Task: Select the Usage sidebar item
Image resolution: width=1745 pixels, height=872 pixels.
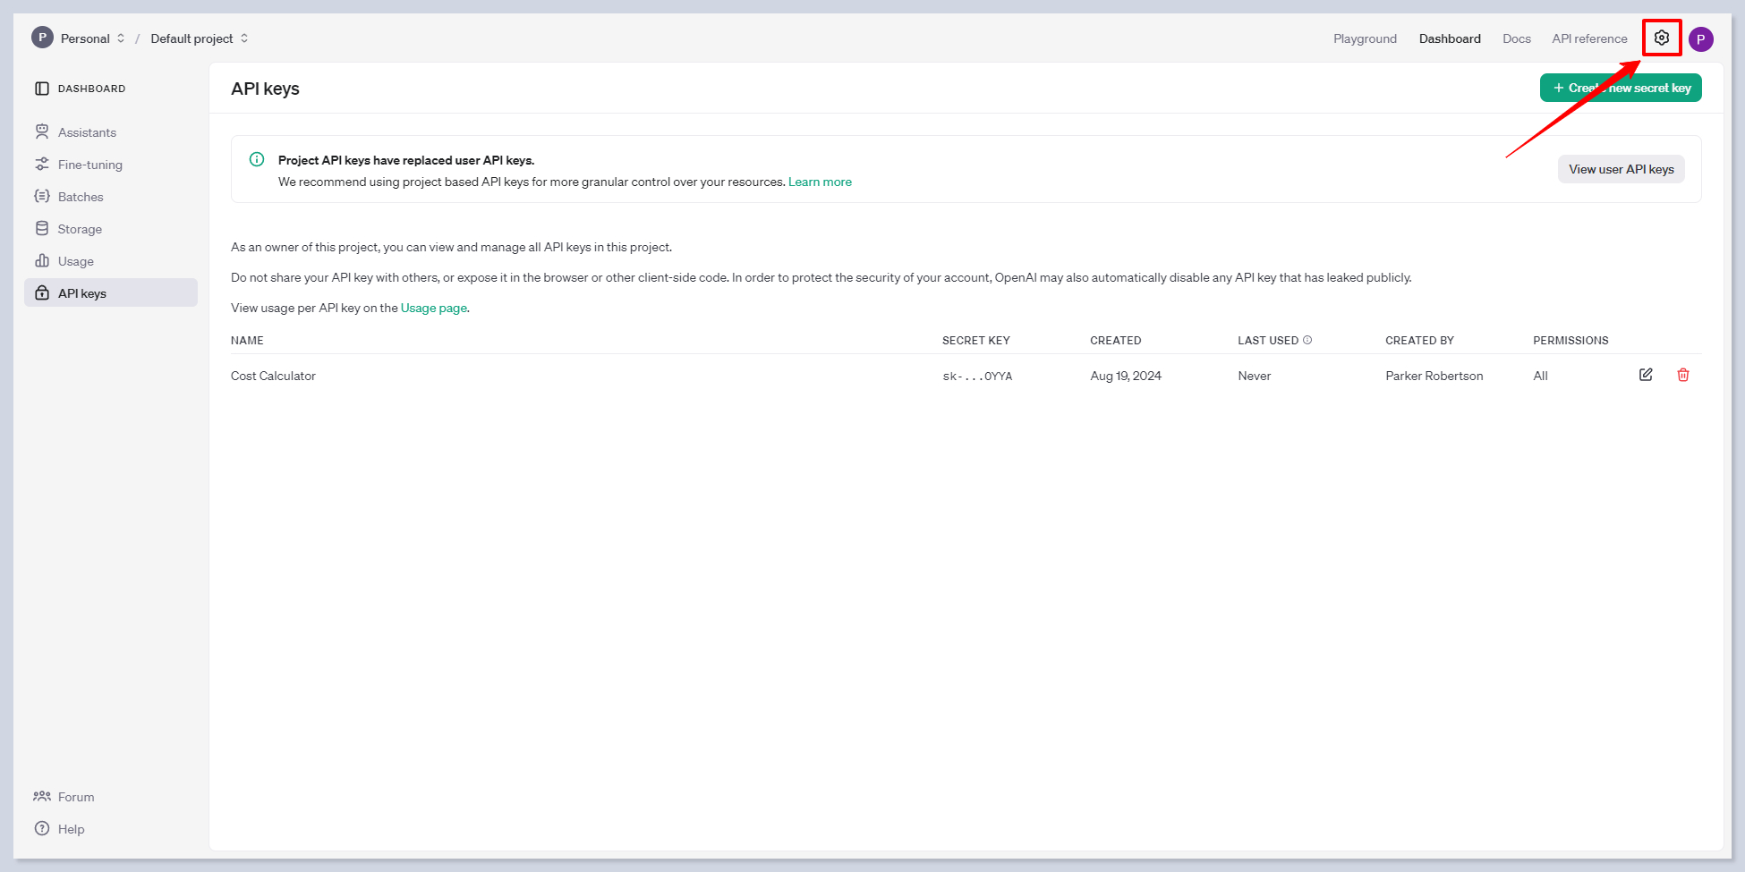Action: (75, 261)
